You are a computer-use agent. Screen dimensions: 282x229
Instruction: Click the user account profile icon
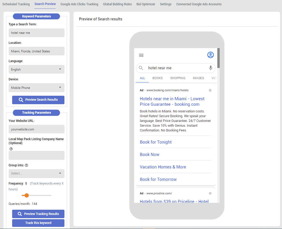point(210,55)
